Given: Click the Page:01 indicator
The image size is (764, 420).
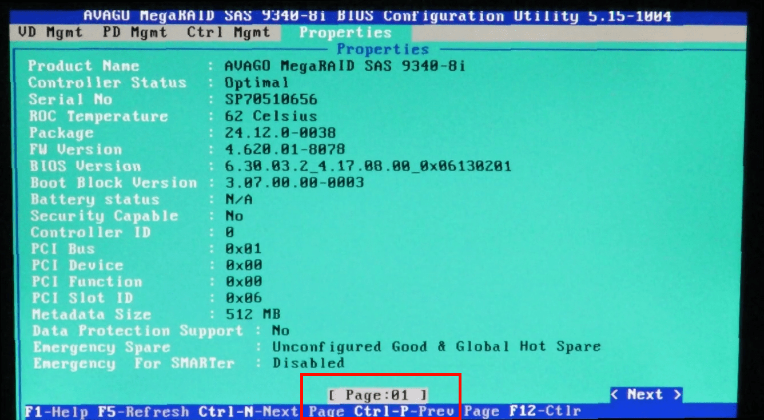Looking at the screenshot, I should (x=378, y=395).
